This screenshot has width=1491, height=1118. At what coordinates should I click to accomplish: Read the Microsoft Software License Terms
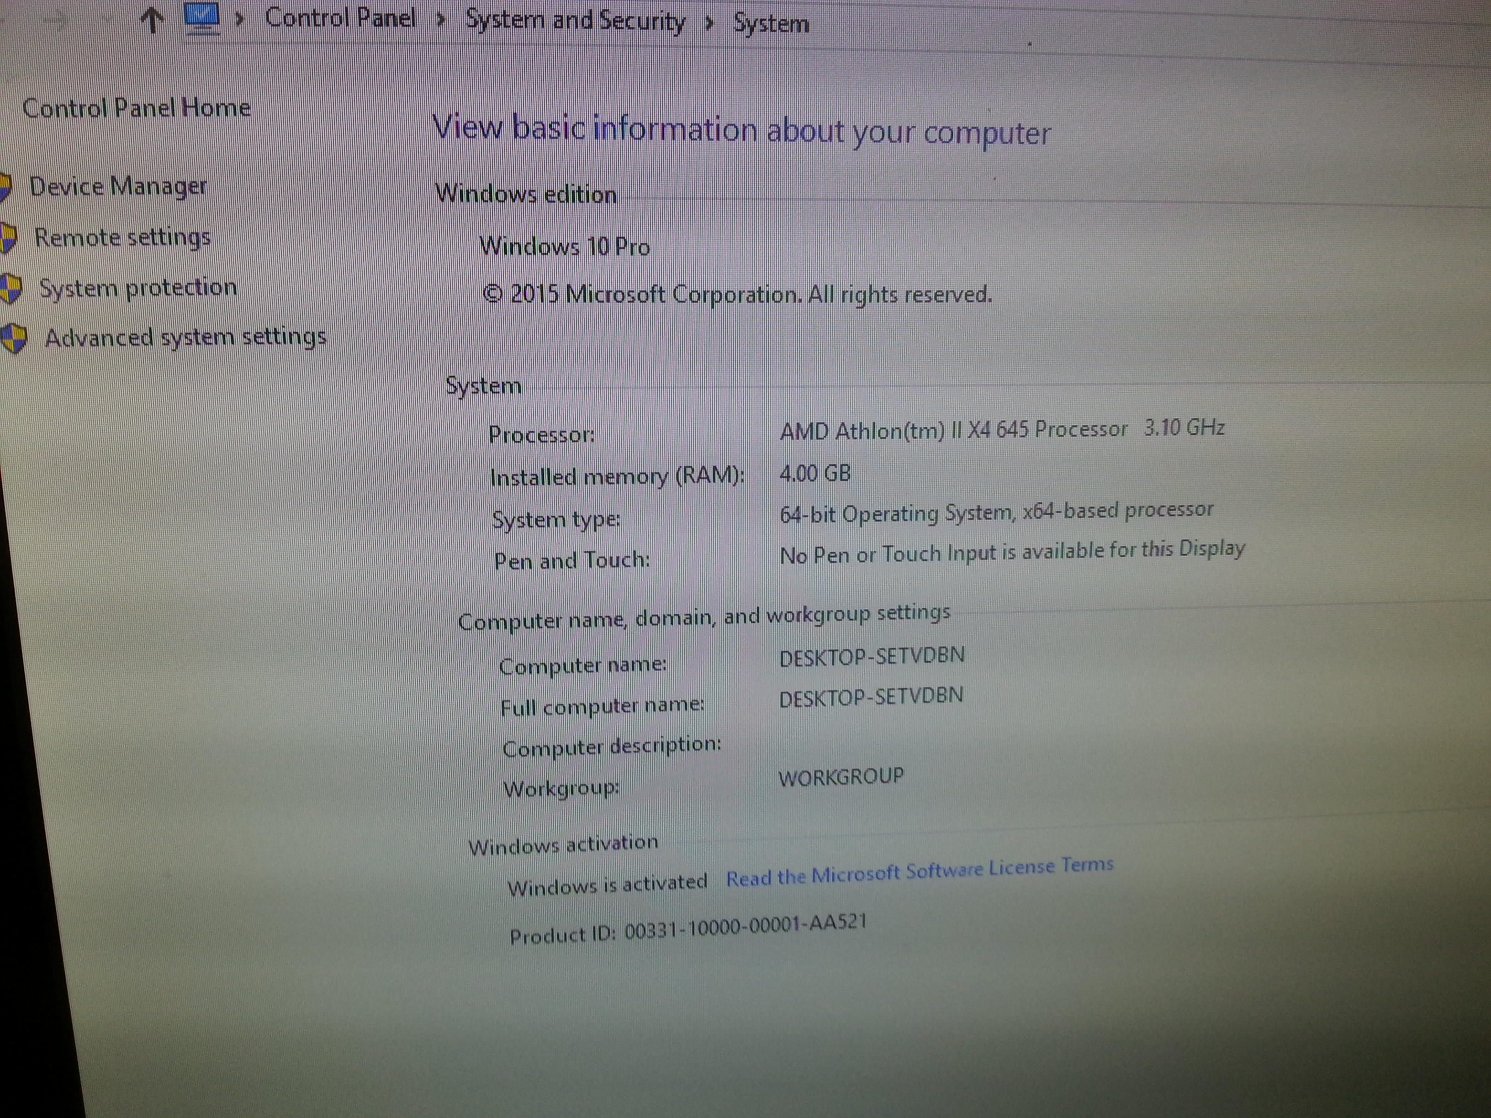pyautogui.click(x=920, y=871)
